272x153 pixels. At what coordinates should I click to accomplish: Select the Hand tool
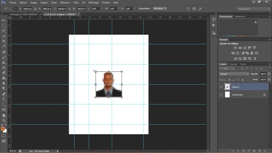4,115
